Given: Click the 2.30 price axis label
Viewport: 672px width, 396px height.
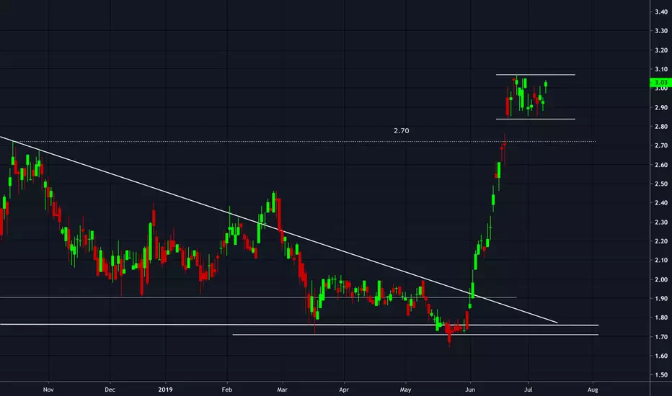Looking at the screenshot, I should 661,222.
